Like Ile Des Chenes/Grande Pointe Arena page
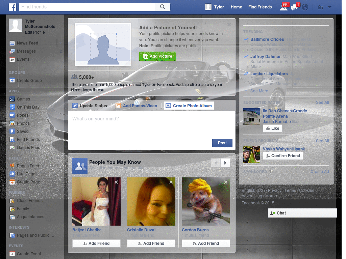Viewport: 346px width, 259px height. pos(273,128)
